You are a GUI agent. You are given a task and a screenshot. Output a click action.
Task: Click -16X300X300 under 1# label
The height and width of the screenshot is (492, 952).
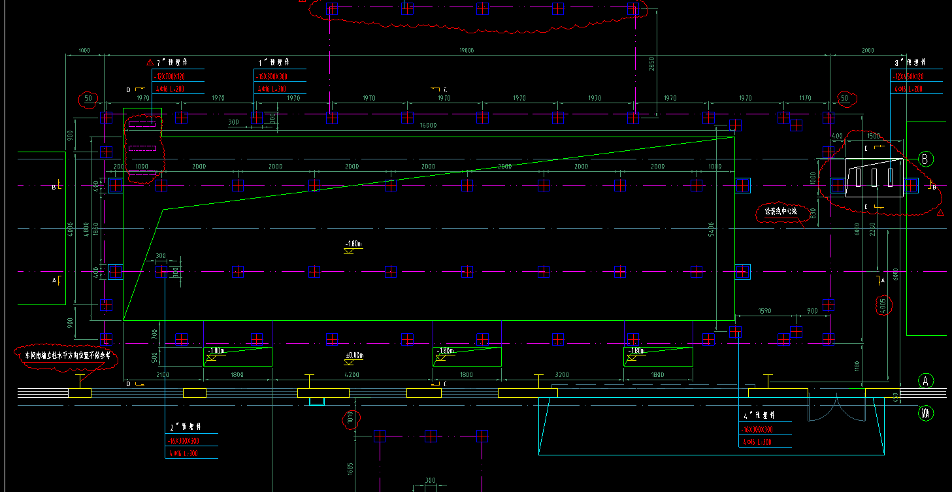(272, 76)
